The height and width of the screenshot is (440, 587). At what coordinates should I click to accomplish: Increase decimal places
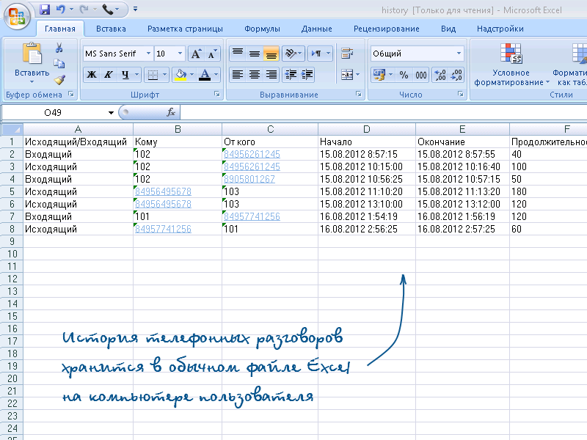440,75
